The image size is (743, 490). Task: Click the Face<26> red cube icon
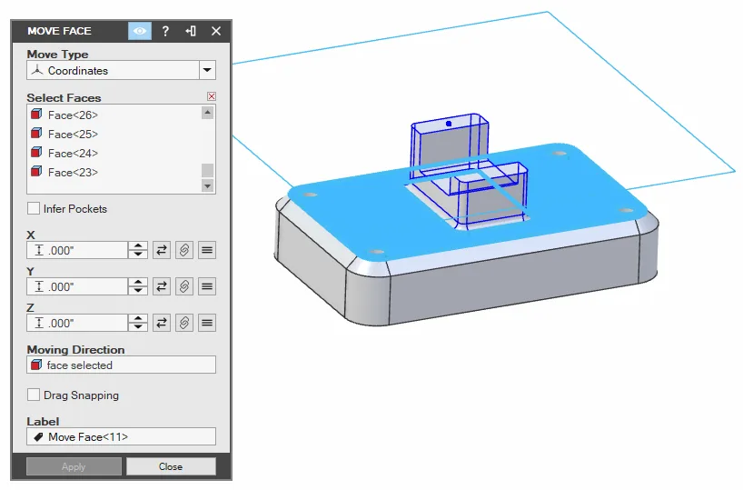point(36,115)
